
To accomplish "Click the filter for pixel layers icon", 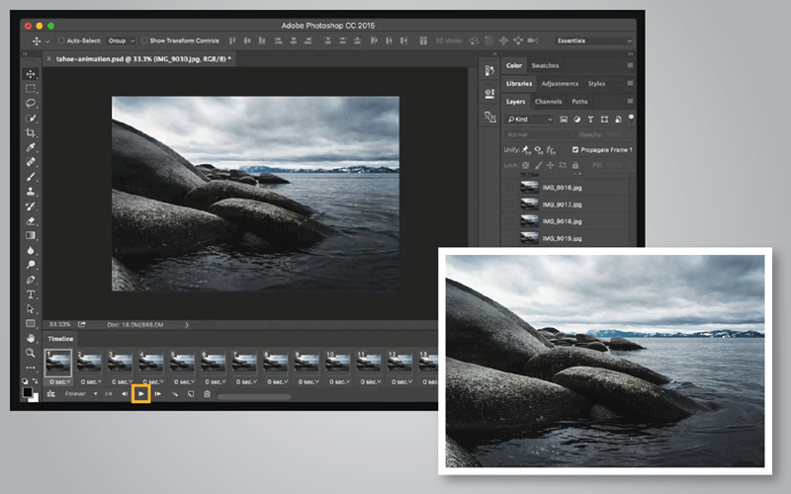I will tap(564, 119).
